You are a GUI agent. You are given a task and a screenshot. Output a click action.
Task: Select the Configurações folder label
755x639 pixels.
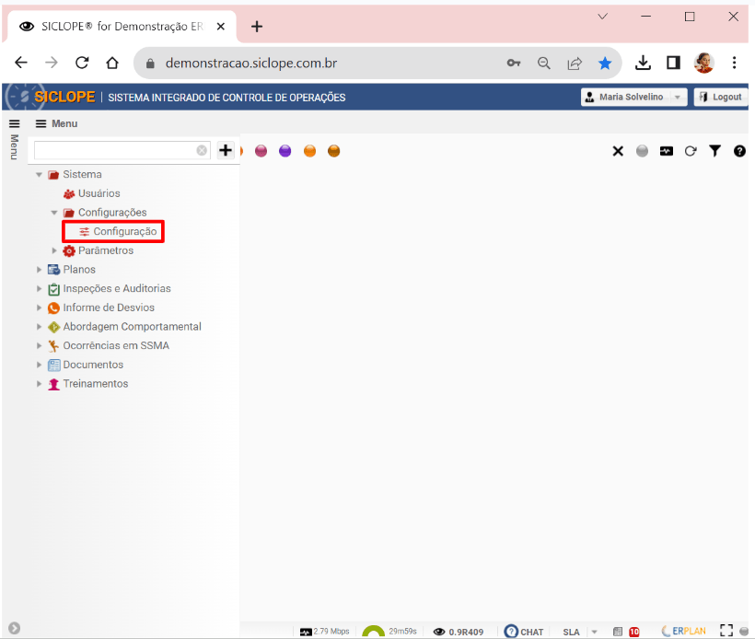pos(112,213)
